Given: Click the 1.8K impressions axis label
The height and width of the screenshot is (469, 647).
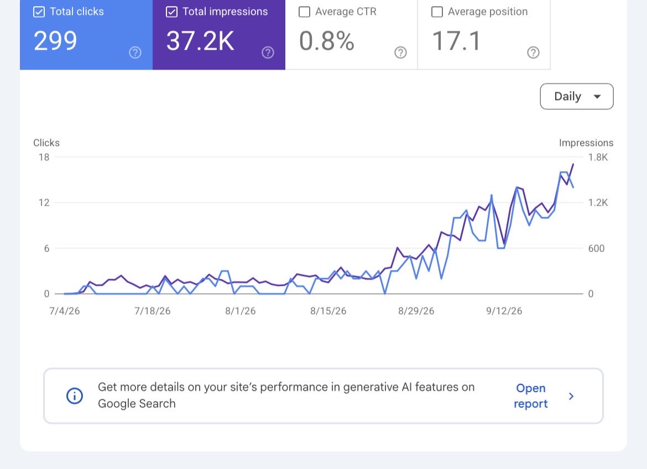Looking at the screenshot, I should [598, 157].
